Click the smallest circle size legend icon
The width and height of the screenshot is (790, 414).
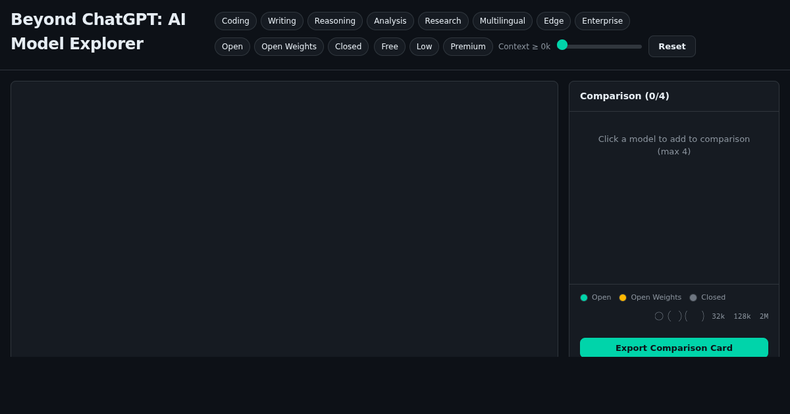[659, 316]
